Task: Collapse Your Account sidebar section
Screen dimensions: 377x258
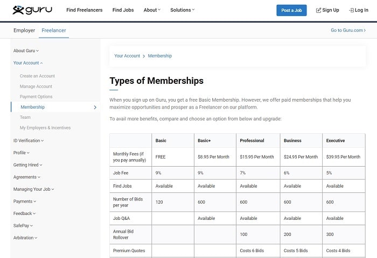Action: tap(28, 63)
